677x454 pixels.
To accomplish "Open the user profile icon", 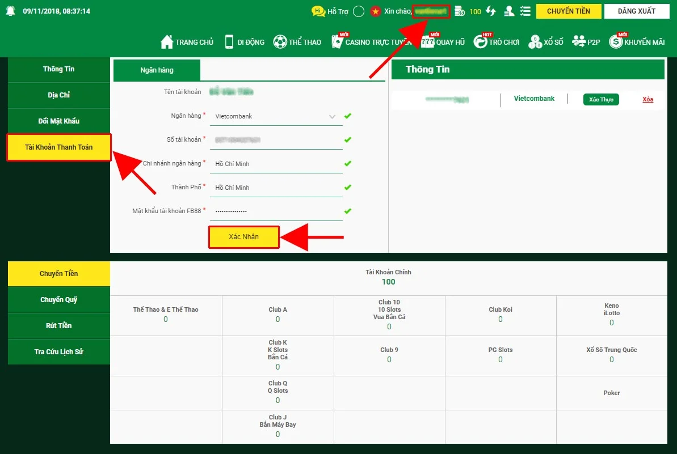I will coord(510,11).
